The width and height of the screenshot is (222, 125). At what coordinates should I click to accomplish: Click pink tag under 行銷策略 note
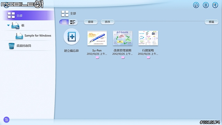(x=148, y=57)
